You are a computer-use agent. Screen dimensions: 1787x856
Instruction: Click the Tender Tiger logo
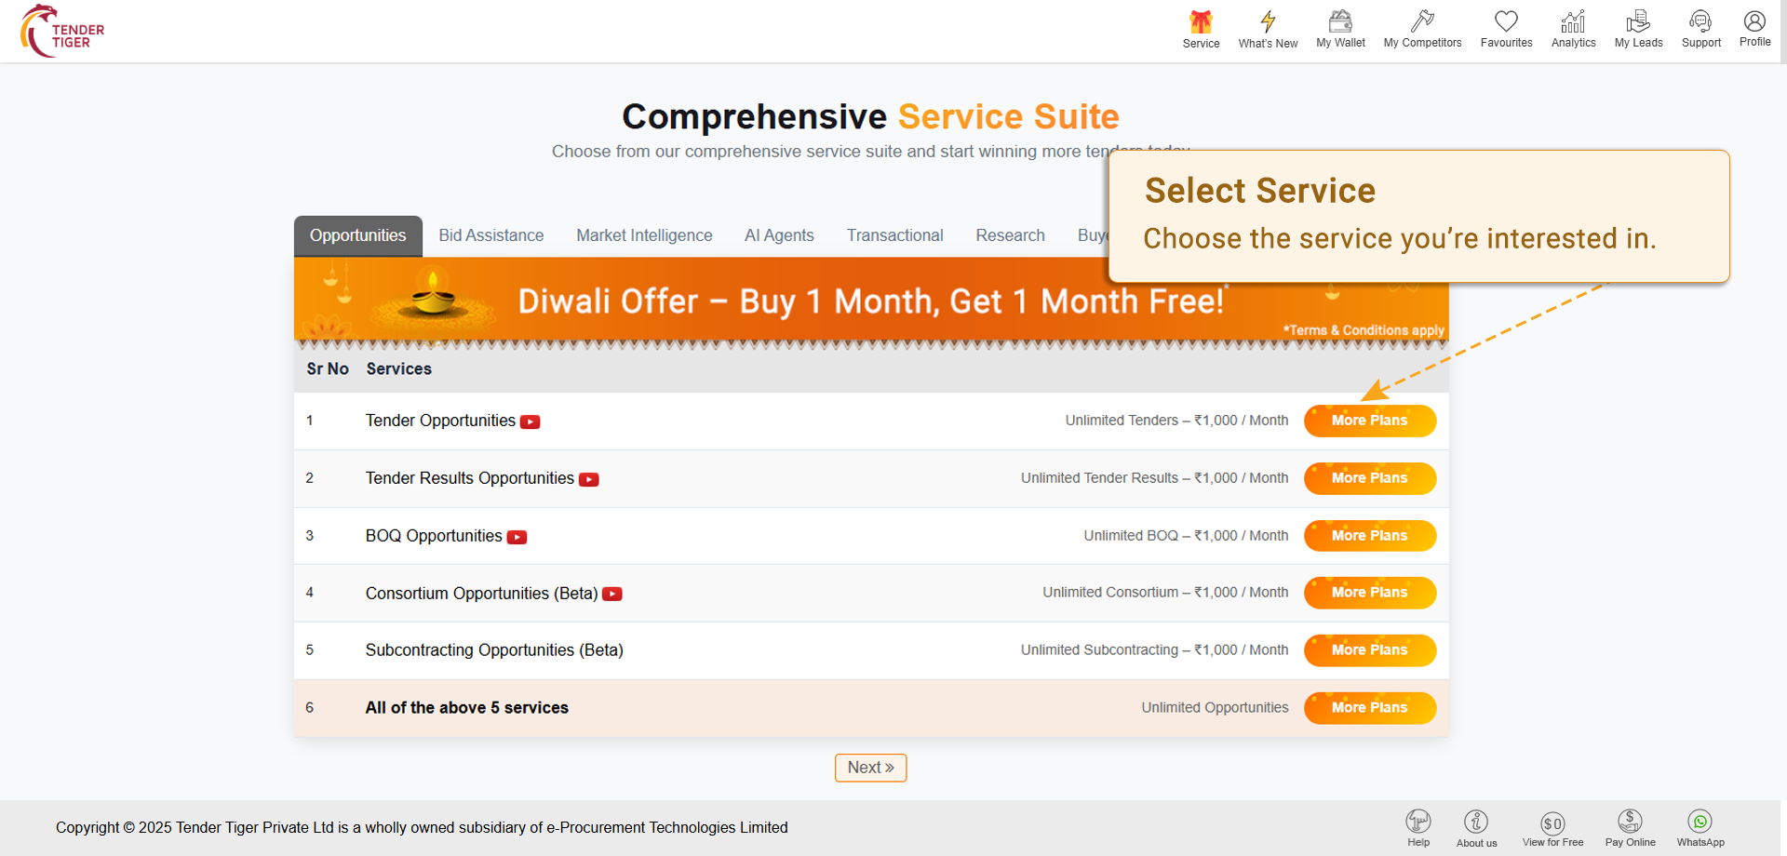click(62, 32)
